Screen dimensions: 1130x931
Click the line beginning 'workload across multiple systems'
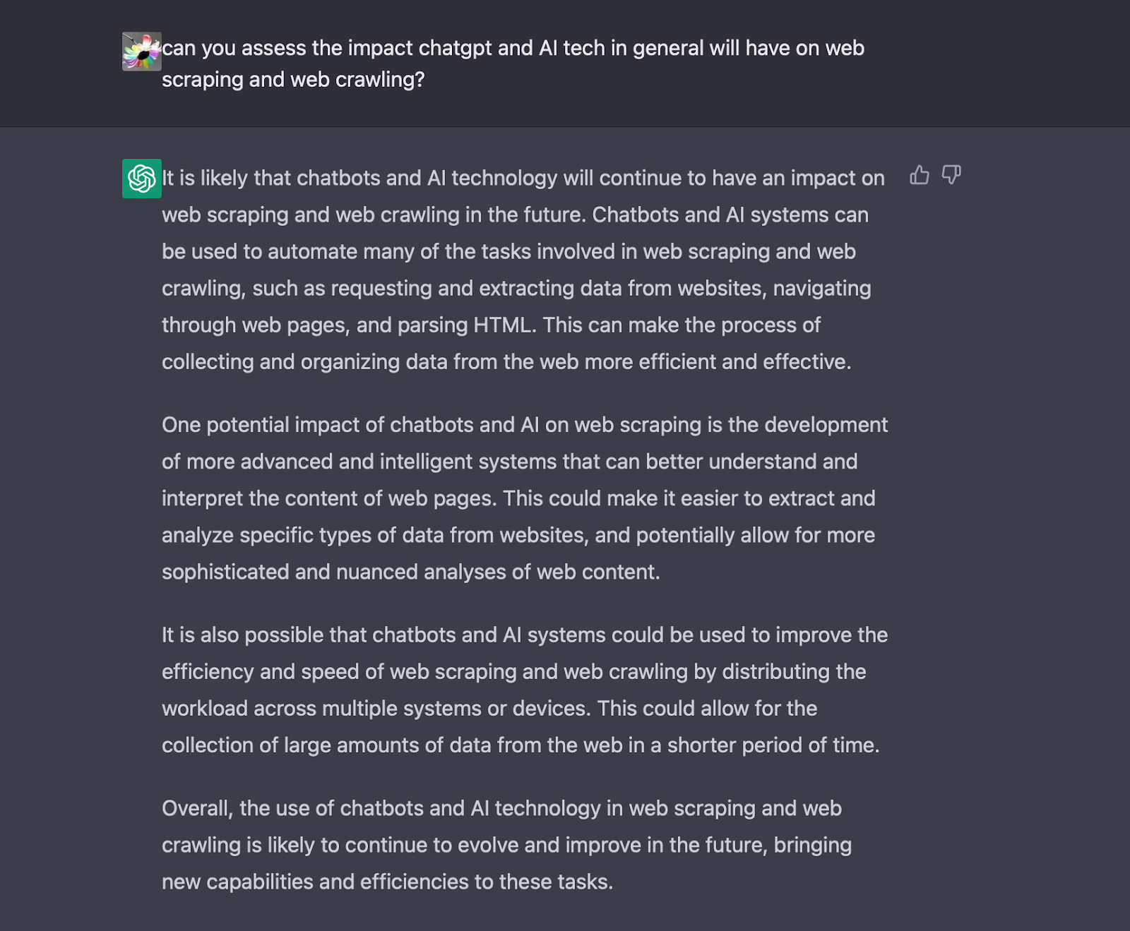tap(489, 709)
